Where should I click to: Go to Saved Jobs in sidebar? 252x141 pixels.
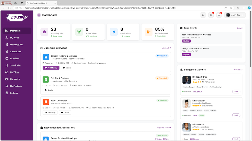(x=15, y=65)
